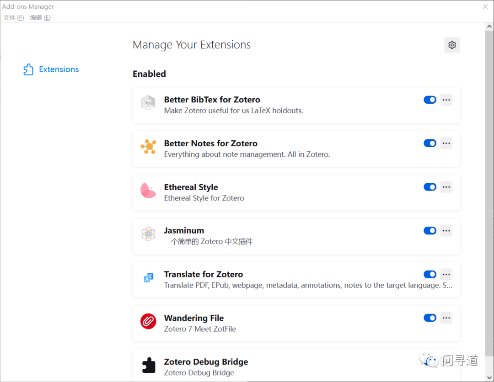Image resolution: width=494 pixels, height=382 pixels.
Task: Toggle the Jasminum extension off
Action: (430, 230)
